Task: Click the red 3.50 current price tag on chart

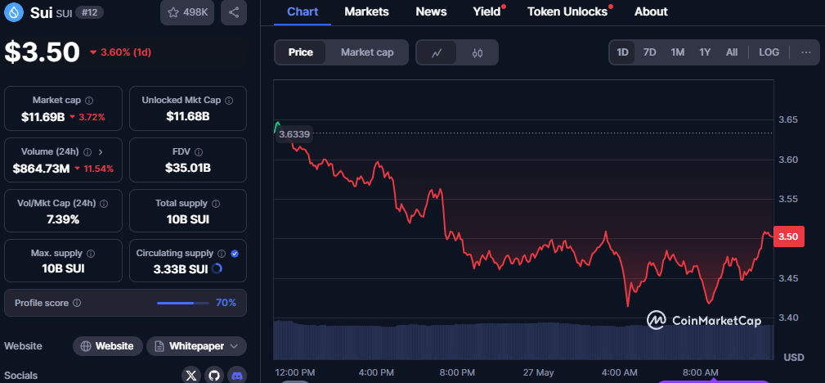Action: (787, 237)
